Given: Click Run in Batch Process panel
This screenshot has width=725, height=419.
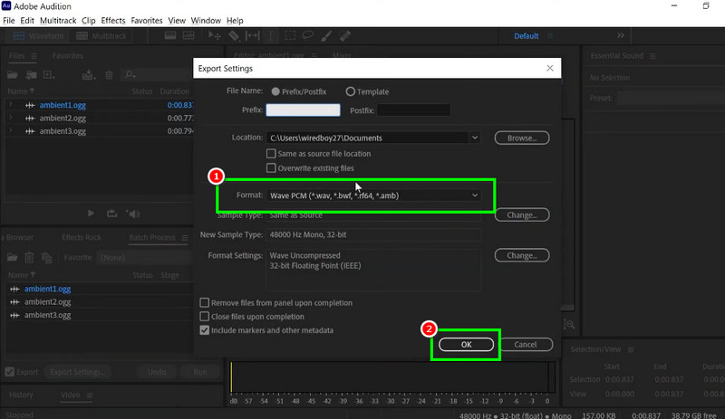Looking at the screenshot, I should point(200,372).
